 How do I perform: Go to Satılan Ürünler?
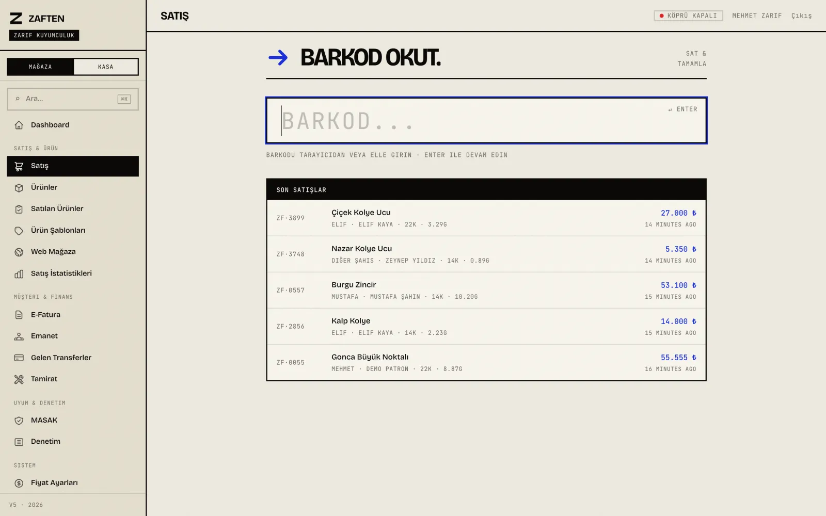pos(73,208)
